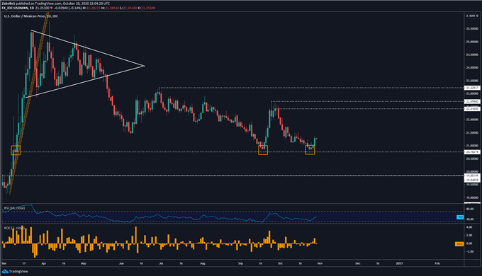Click the Feb label on time axis
This screenshot has height=276, width=482.
point(437,263)
